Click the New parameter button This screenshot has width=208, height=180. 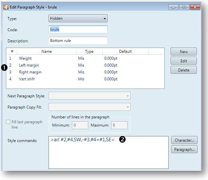[184, 51]
